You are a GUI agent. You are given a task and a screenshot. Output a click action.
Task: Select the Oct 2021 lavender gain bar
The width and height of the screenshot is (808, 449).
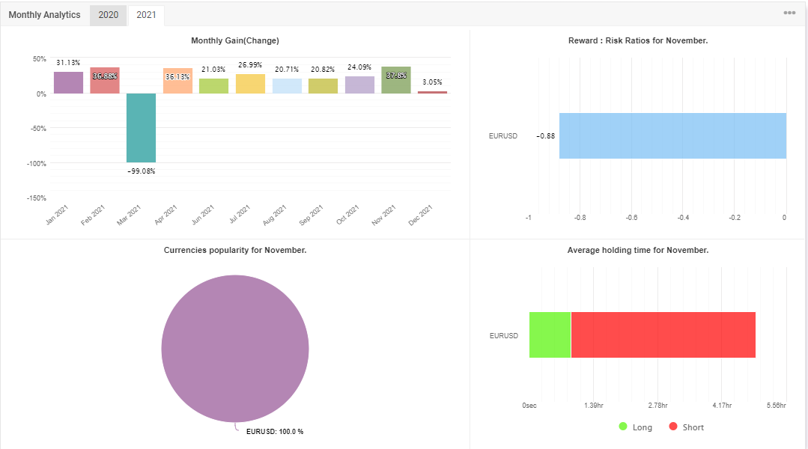pos(359,85)
